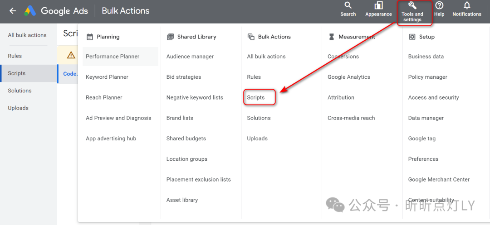The width and height of the screenshot is (490, 225).
Task: Open Conversions under Measurement
Action: [343, 57]
